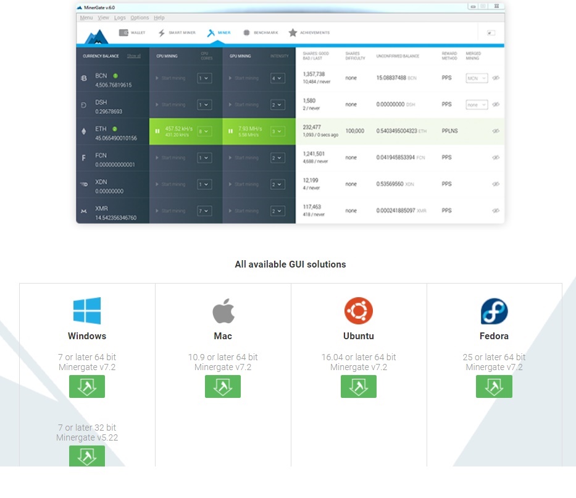Click the DSH currency icon
This screenshot has width=576, height=498.
pos(84,105)
